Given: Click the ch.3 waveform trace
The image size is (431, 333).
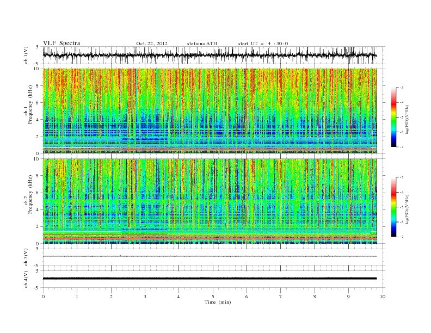Looking at the screenshot, I should coord(210,256).
